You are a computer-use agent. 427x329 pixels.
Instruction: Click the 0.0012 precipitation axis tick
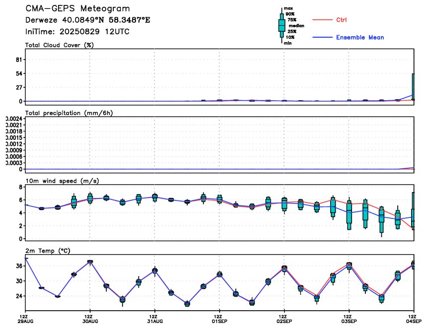14,144
